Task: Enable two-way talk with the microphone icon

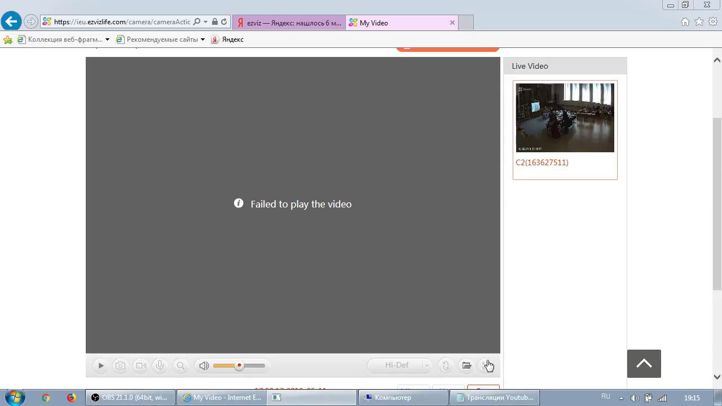Action: 160,365
